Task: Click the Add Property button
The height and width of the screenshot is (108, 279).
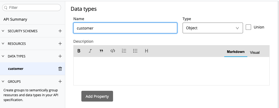Action: [x=97, y=96]
